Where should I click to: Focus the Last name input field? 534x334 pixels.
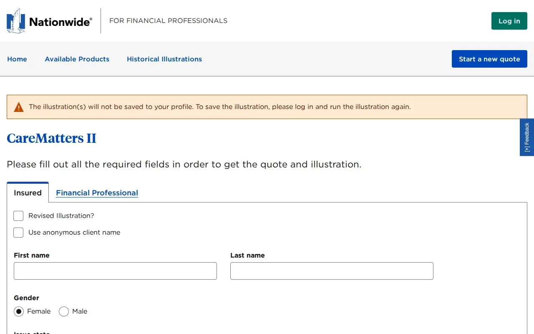332,271
